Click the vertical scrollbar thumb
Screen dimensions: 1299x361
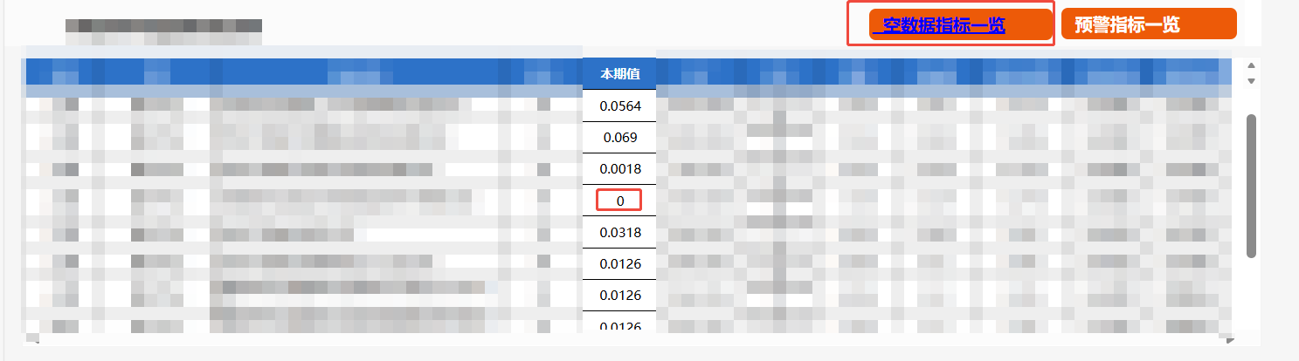pyautogui.click(x=1251, y=185)
